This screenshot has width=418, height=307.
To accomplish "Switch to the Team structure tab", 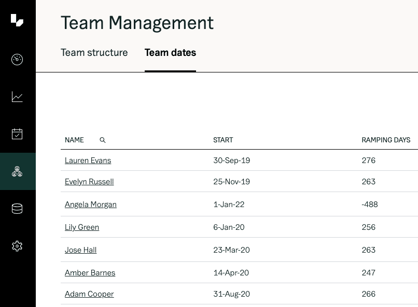I will [94, 53].
